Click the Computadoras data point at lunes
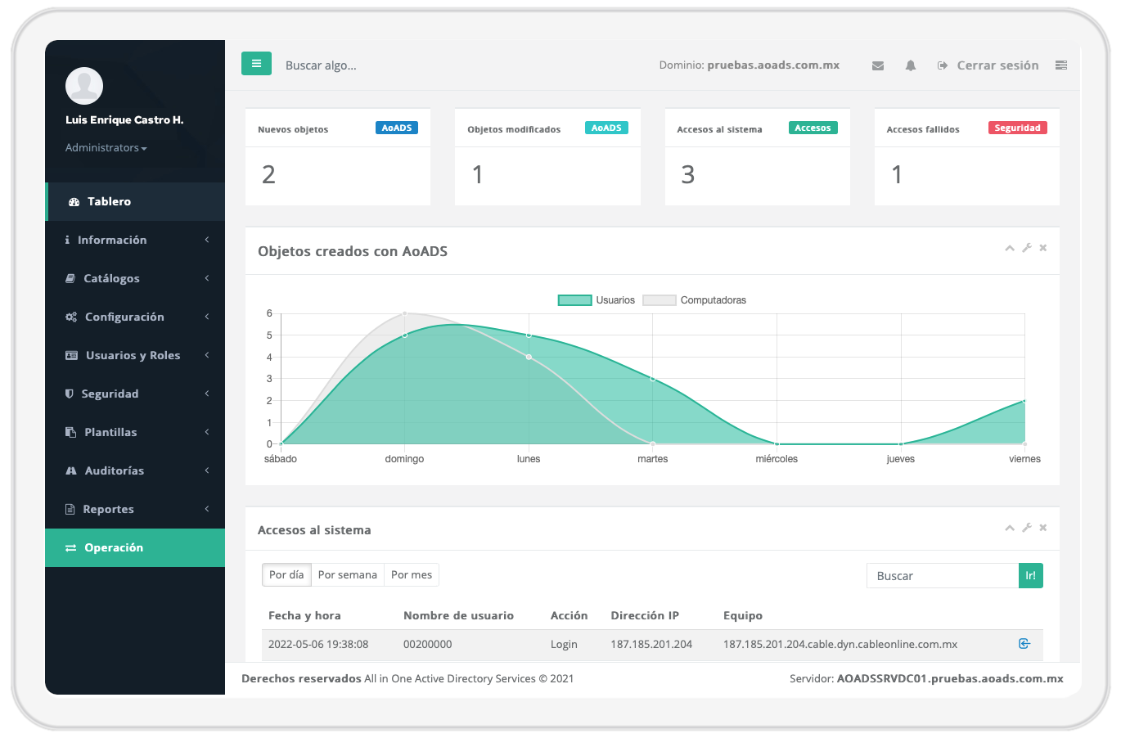Screen dimensions: 1121x738 (x=529, y=357)
